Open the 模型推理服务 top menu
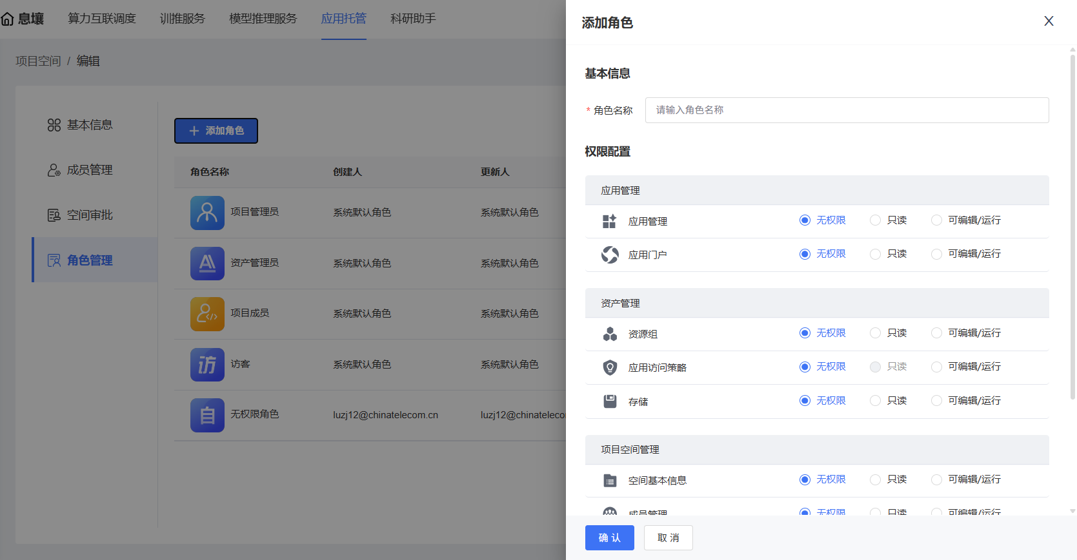The width and height of the screenshot is (1077, 560). click(263, 19)
